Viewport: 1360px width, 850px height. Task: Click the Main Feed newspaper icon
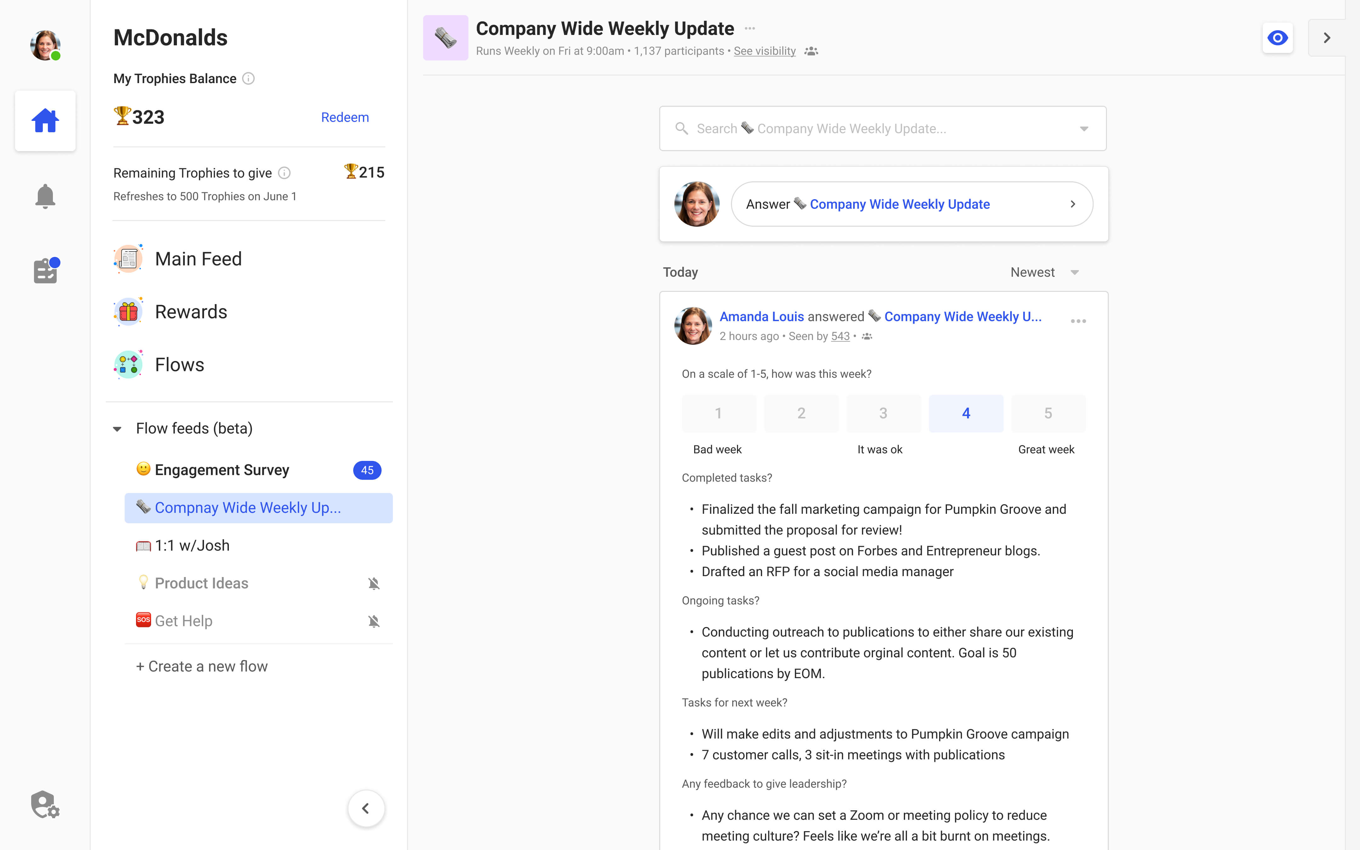[128, 258]
